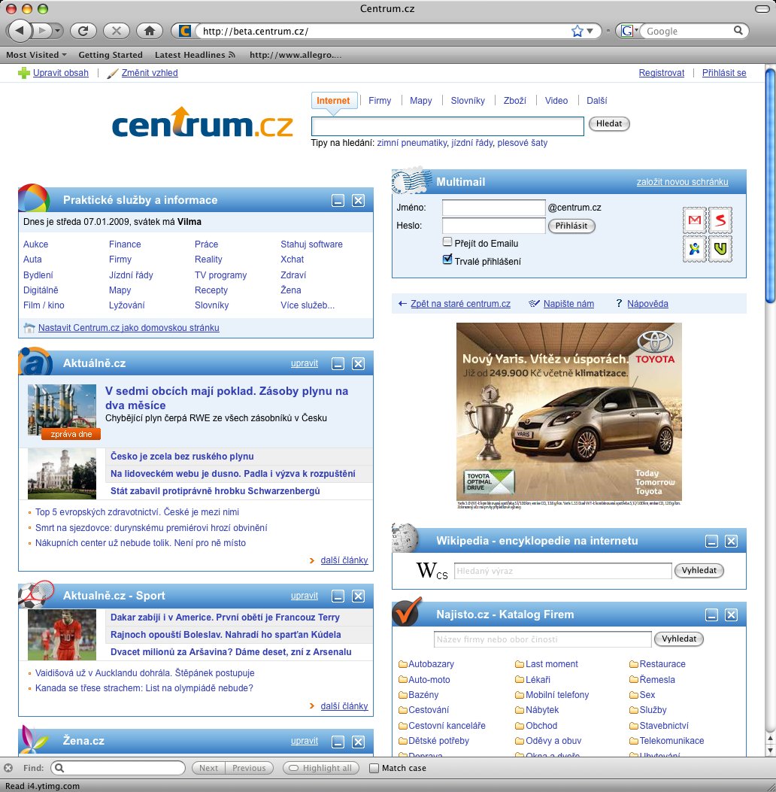Viewport: 776px width, 792px height.
Task: Open the Google search engine selector dropdown
Action: point(629,31)
